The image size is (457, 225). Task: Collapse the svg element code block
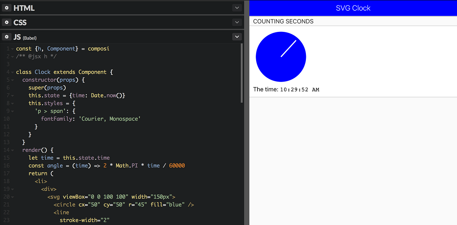[12, 196]
